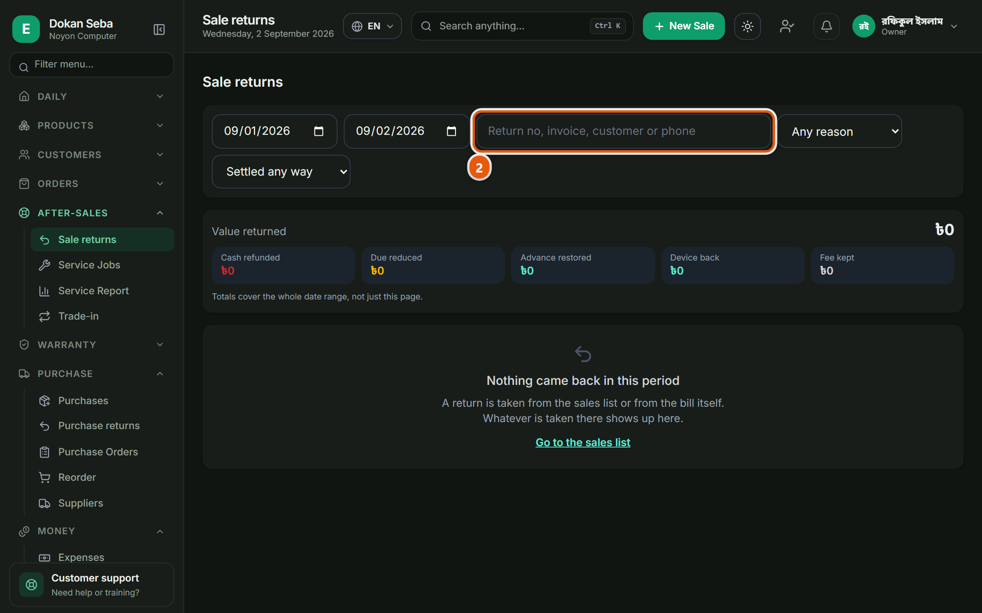Toggle the light theme sun icon
The width and height of the screenshot is (982, 613).
747,26
